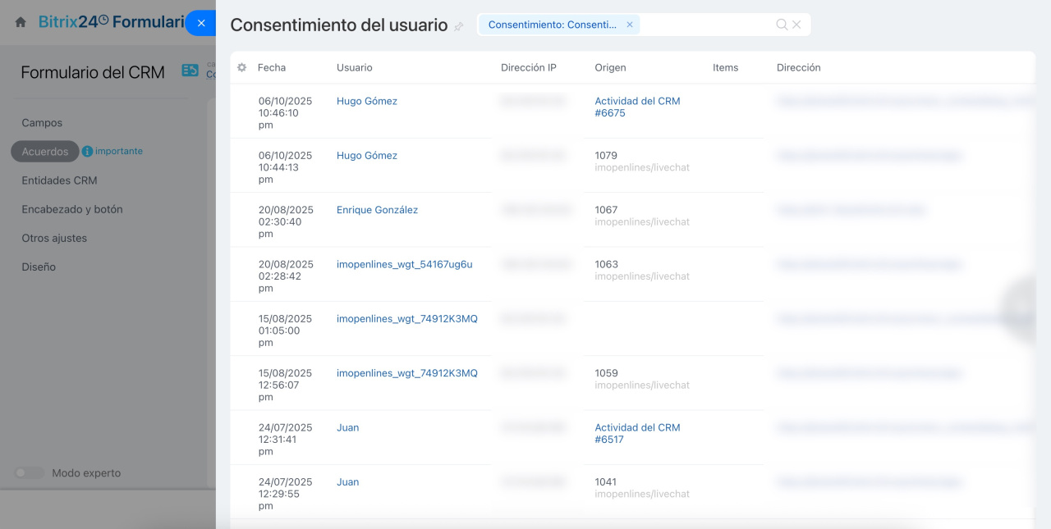
Task: Click the info icon next to importante
Action: pyautogui.click(x=87, y=152)
